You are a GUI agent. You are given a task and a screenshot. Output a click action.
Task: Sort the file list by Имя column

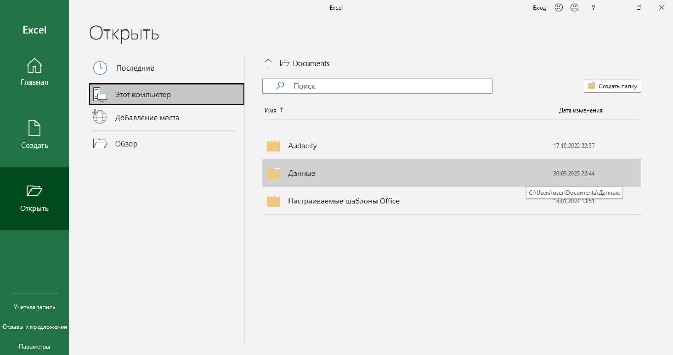point(270,110)
